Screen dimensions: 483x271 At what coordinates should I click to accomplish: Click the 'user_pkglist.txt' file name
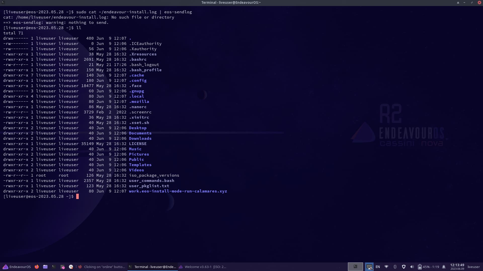[149, 186]
